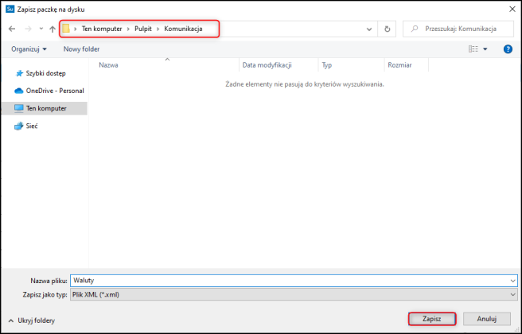Select Komunikacja in the address path
This screenshot has width=522, height=334.
click(x=183, y=29)
